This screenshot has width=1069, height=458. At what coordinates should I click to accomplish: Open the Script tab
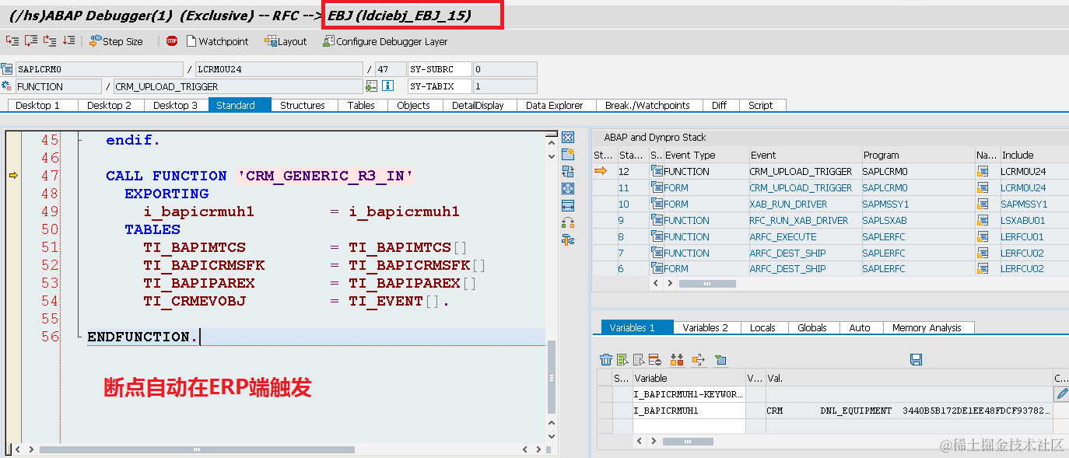(761, 105)
